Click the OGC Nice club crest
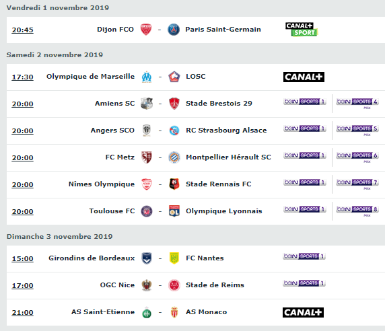 [147, 285]
